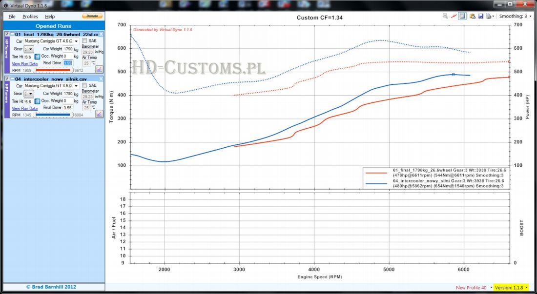
Task: Click the Donate button
Action: (x=92, y=16)
